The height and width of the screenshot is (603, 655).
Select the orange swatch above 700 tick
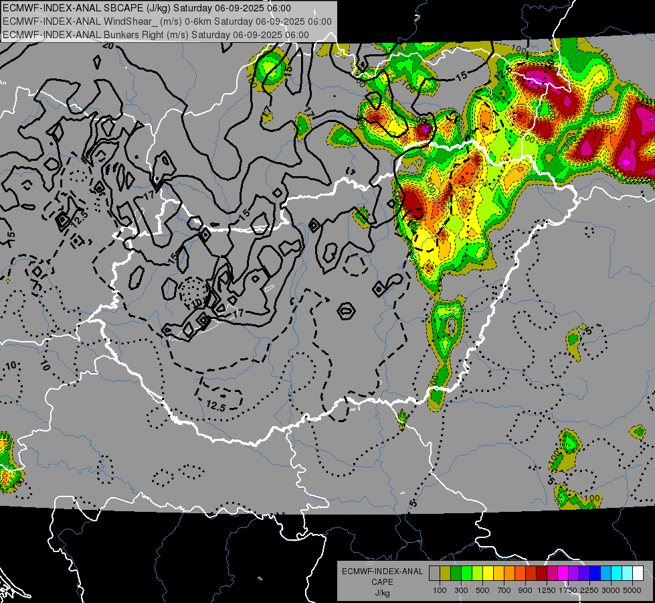[510, 573]
